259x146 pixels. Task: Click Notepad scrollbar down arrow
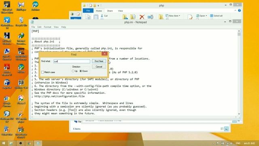click(x=239, y=114)
